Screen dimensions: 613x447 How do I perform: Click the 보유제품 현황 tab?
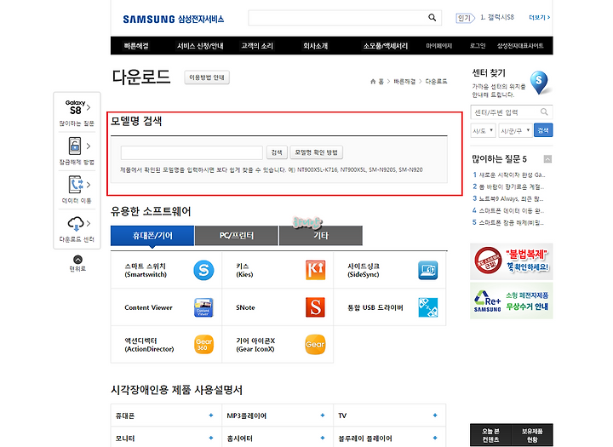coord(532,435)
